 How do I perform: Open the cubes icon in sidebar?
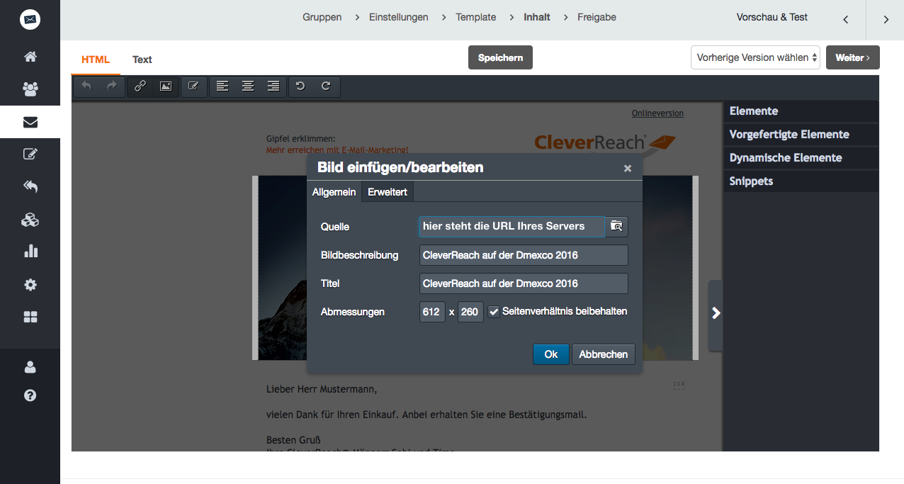30,220
